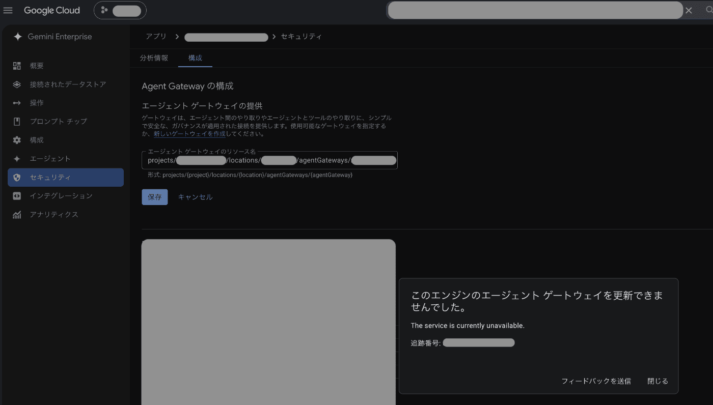Click the 構成 gear icon in sidebar
The height and width of the screenshot is (405, 713).
tap(17, 140)
